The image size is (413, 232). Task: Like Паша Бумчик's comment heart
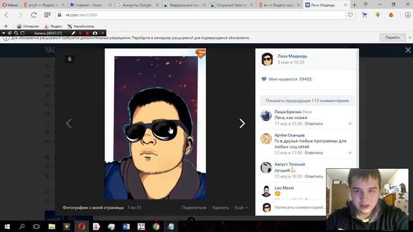coord(350,124)
